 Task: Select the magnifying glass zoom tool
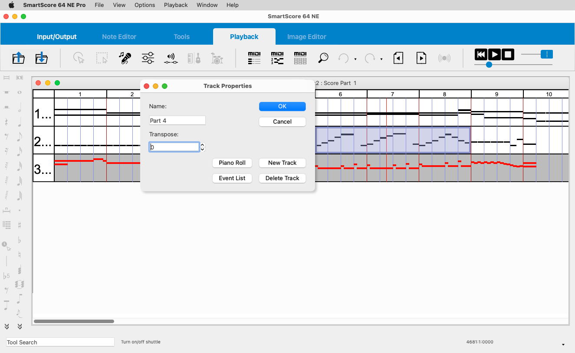pyautogui.click(x=323, y=58)
